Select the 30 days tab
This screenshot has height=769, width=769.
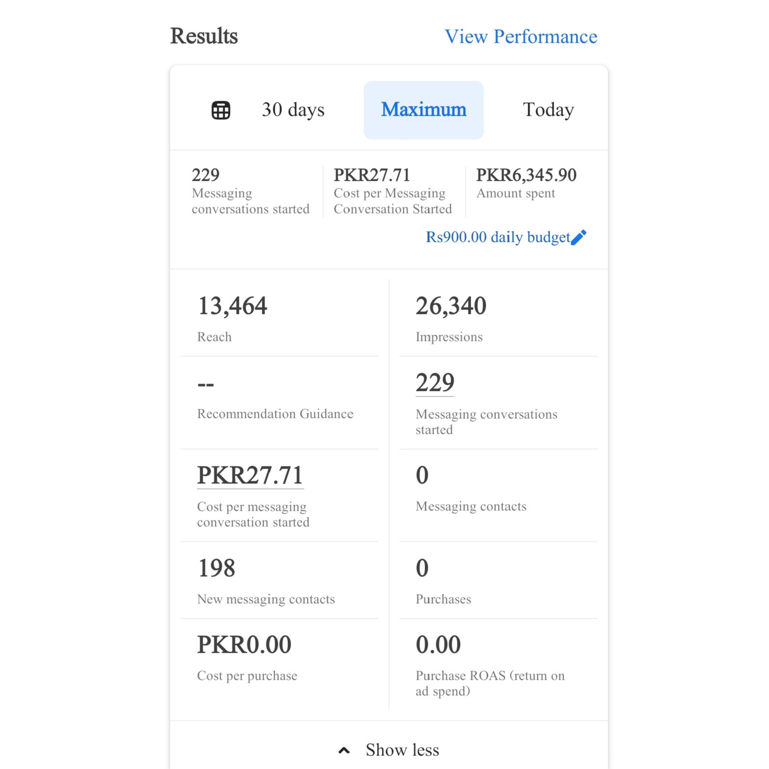pos(293,110)
